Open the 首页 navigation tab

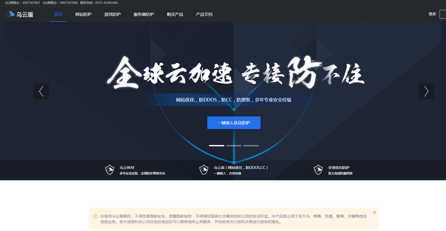pyautogui.click(x=58, y=14)
